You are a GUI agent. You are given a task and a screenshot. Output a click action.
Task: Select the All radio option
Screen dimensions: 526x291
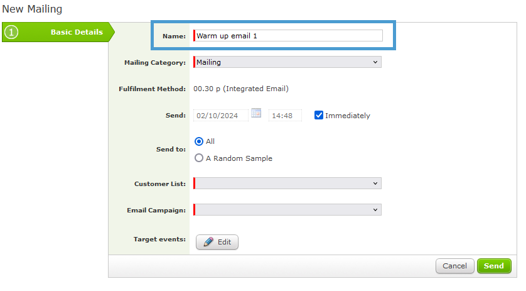click(199, 141)
